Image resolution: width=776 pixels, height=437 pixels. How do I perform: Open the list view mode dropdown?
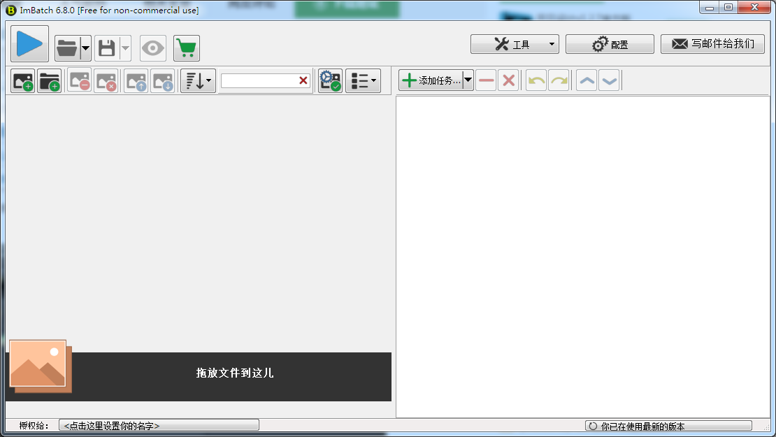click(364, 81)
